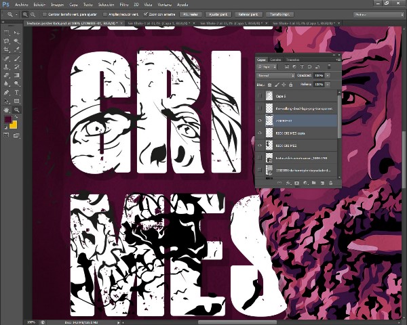Filter layers by type (T) layers
Screen dimensions: 407x325
click(302, 67)
